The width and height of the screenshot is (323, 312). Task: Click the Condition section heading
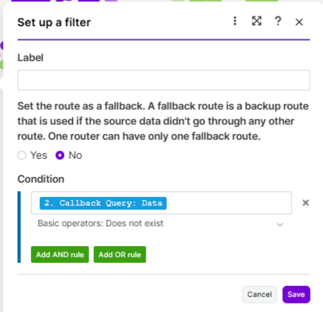[x=41, y=179]
